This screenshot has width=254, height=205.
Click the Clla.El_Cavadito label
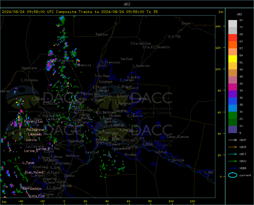point(156,47)
